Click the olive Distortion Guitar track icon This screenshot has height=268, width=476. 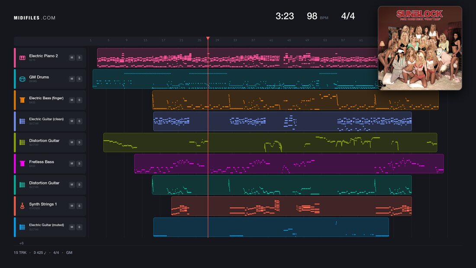coord(22,142)
